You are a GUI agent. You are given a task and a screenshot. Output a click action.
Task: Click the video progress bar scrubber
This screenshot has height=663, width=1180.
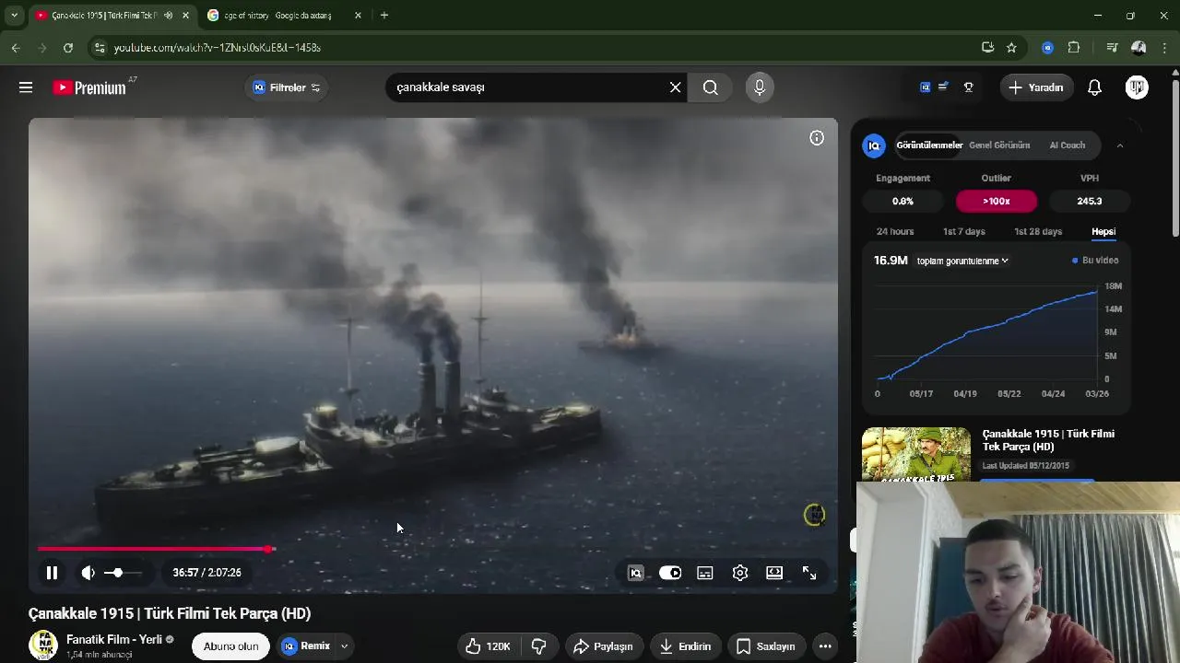pyautogui.click(x=268, y=549)
